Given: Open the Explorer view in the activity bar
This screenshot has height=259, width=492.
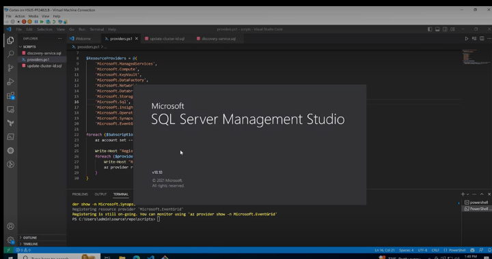Looking at the screenshot, I should coord(10,40).
